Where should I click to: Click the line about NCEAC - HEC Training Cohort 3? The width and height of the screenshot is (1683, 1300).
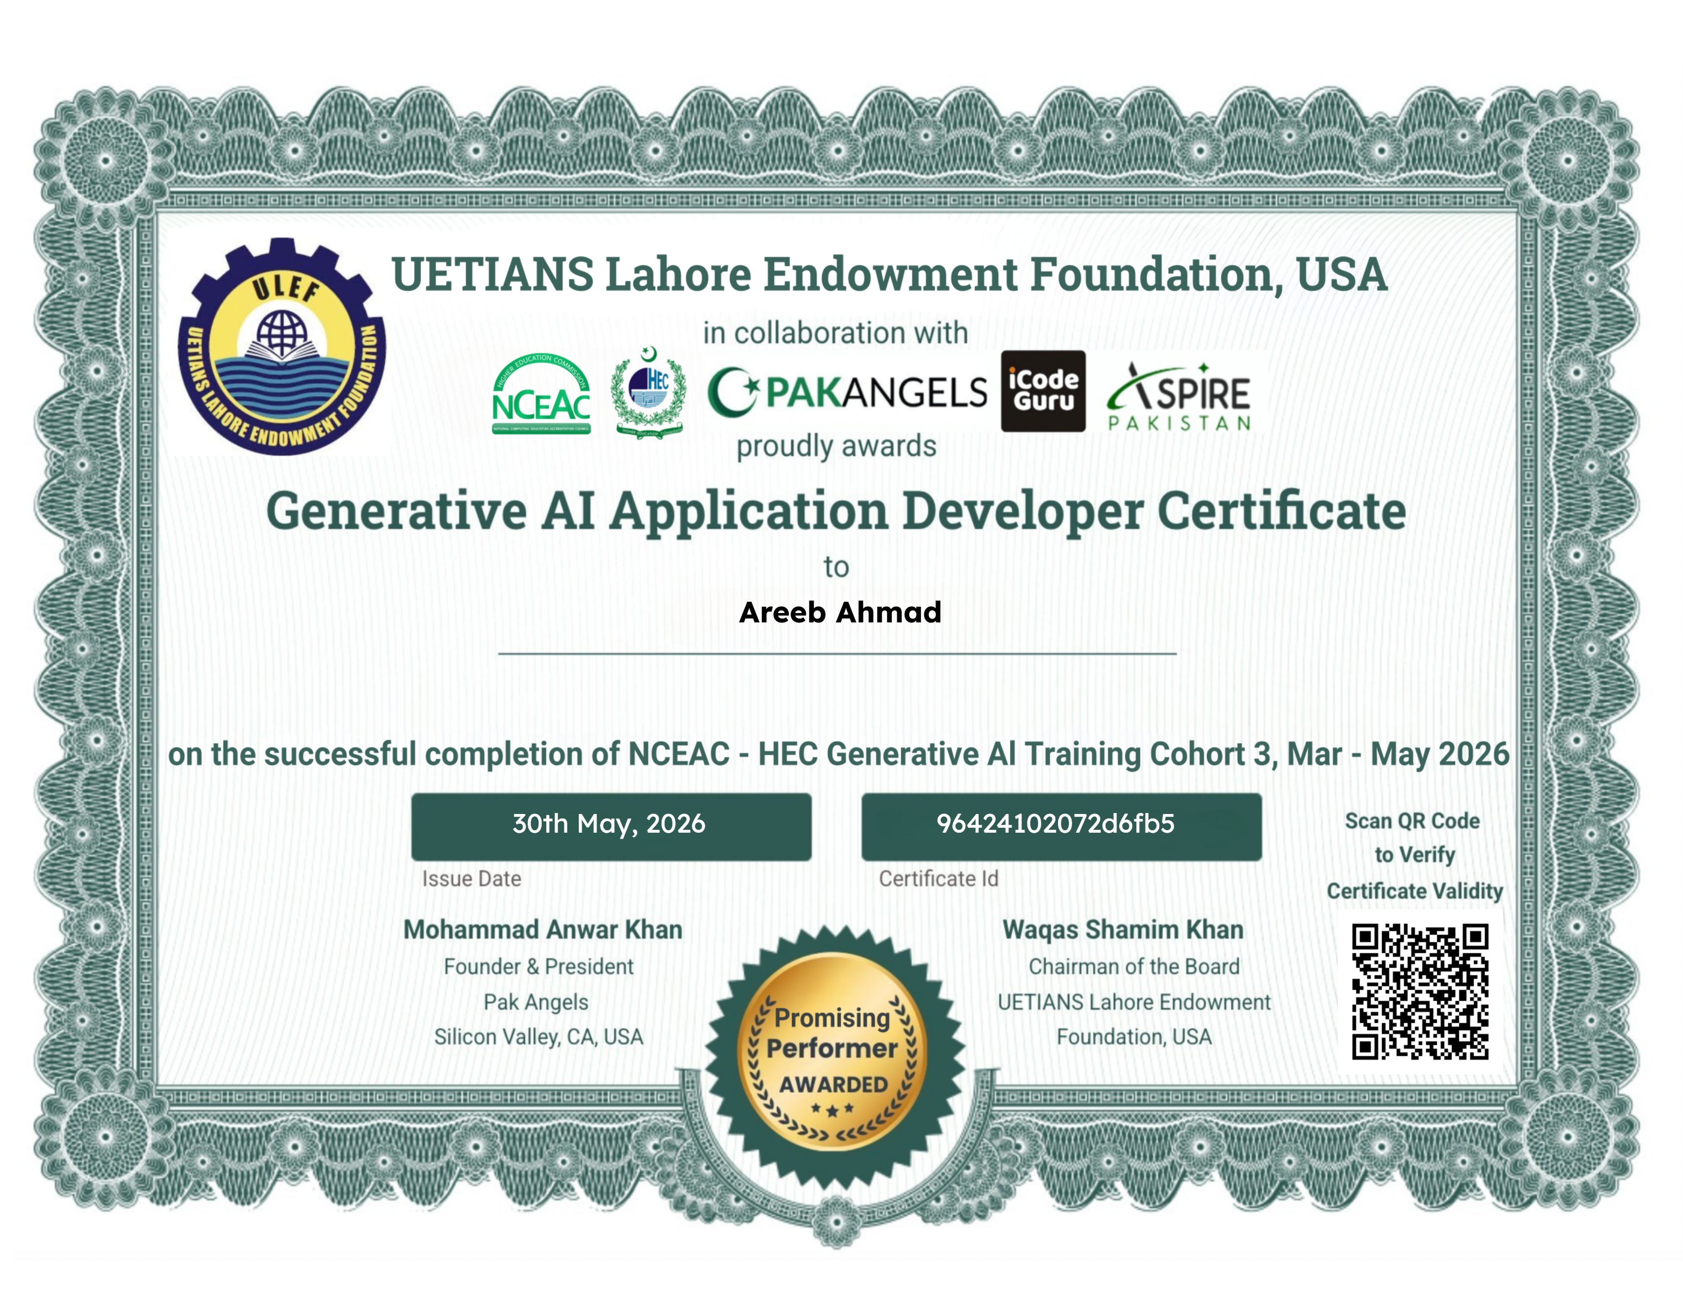tap(838, 754)
